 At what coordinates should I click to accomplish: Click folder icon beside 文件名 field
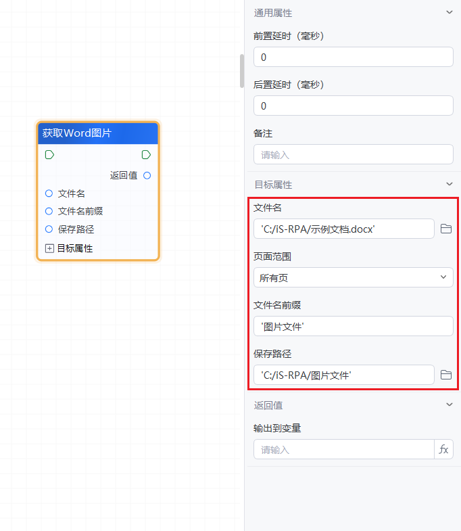pyautogui.click(x=445, y=229)
